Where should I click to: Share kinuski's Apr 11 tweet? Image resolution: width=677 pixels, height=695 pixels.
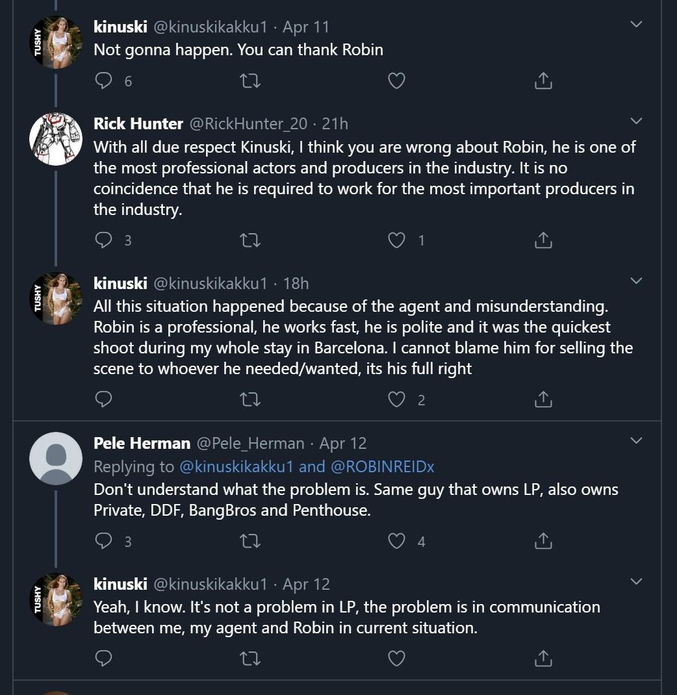pos(543,81)
